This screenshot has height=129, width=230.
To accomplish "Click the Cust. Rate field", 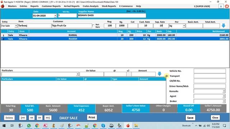I will click(x=146, y=26).
